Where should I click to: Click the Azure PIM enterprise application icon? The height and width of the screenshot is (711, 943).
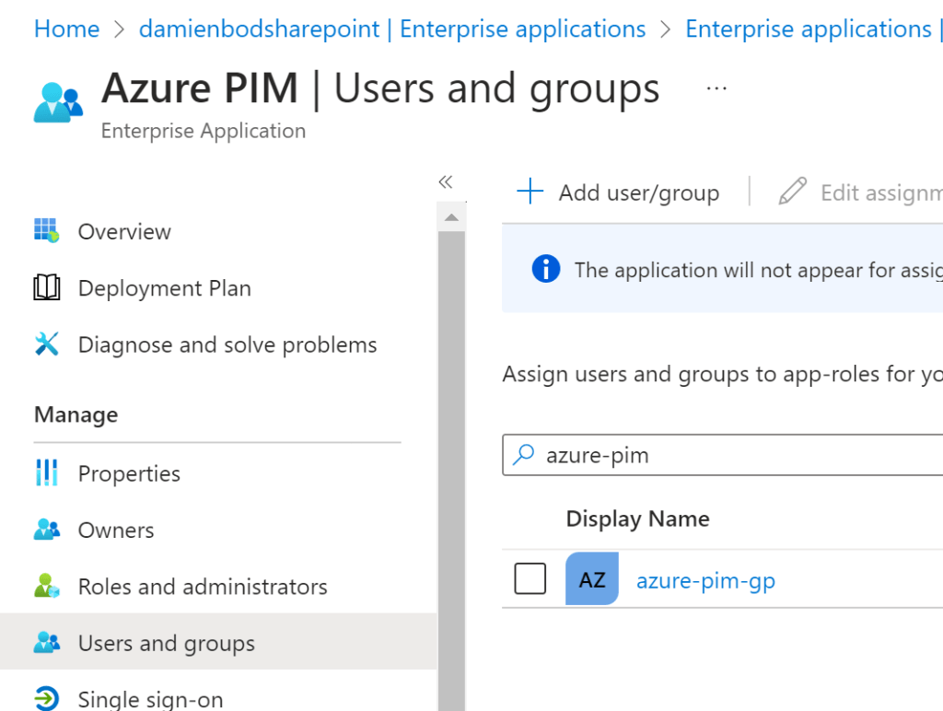click(x=58, y=102)
